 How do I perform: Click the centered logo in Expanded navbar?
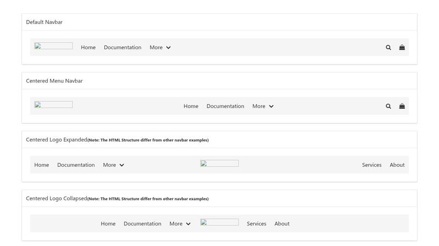[x=219, y=163]
